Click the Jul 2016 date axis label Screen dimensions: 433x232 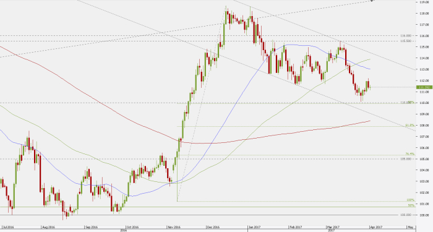8,227
